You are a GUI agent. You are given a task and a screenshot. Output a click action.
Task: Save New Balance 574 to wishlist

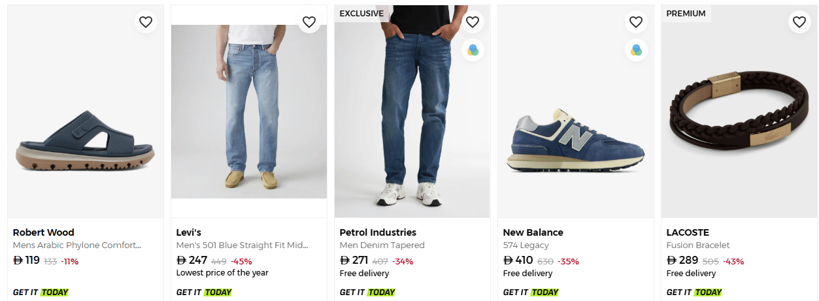pos(636,22)
